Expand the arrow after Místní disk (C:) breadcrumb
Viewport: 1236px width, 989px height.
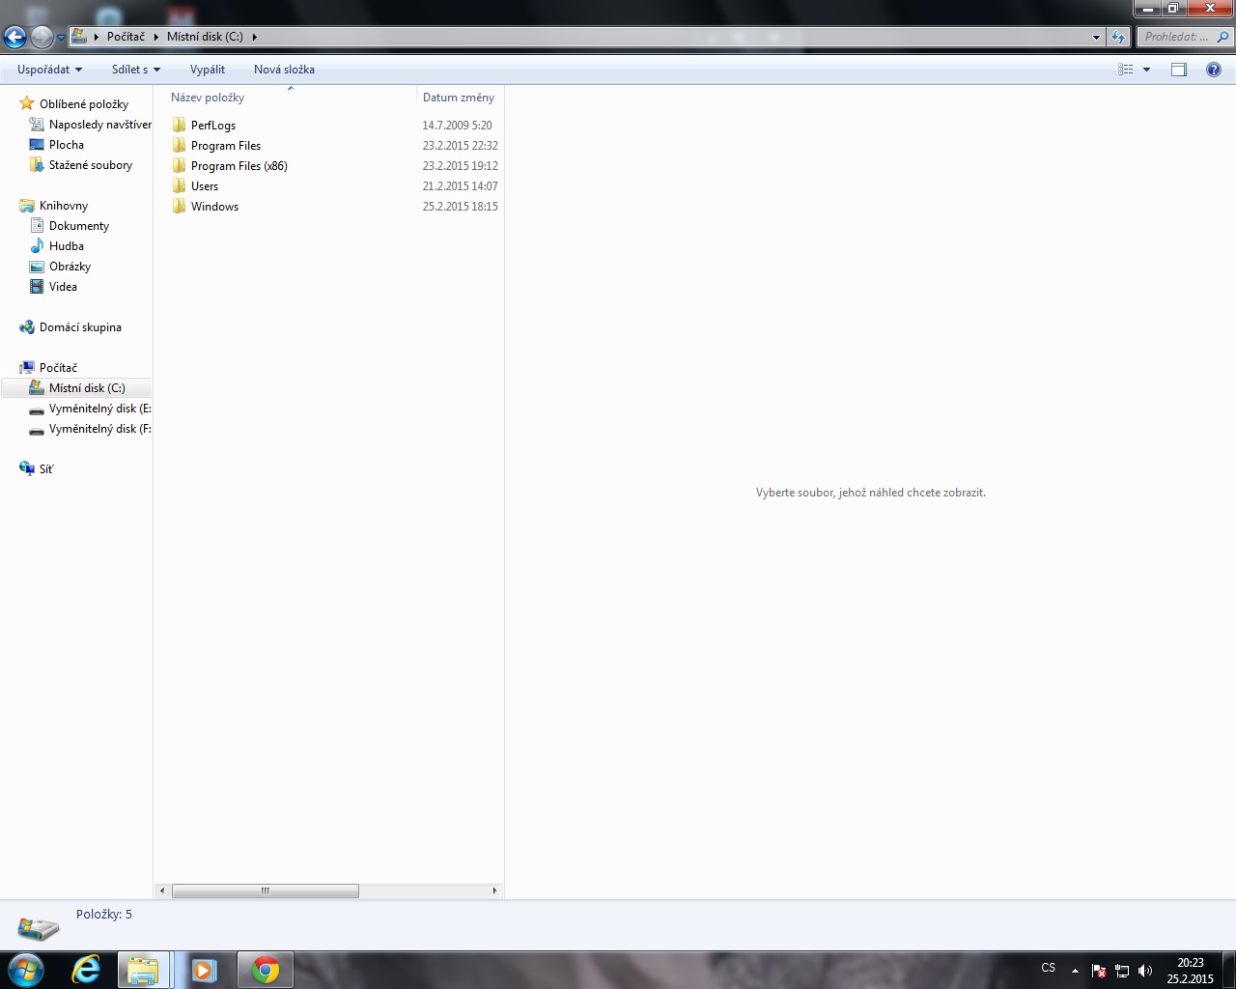click(x=254, y=37)
